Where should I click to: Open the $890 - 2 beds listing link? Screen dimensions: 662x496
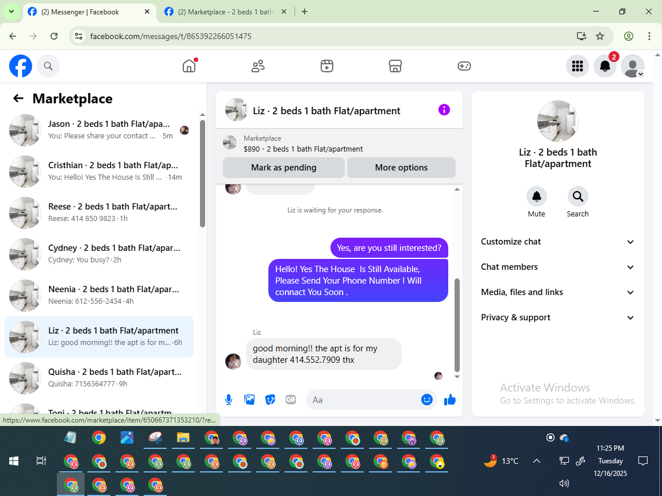tap(303, 149)
